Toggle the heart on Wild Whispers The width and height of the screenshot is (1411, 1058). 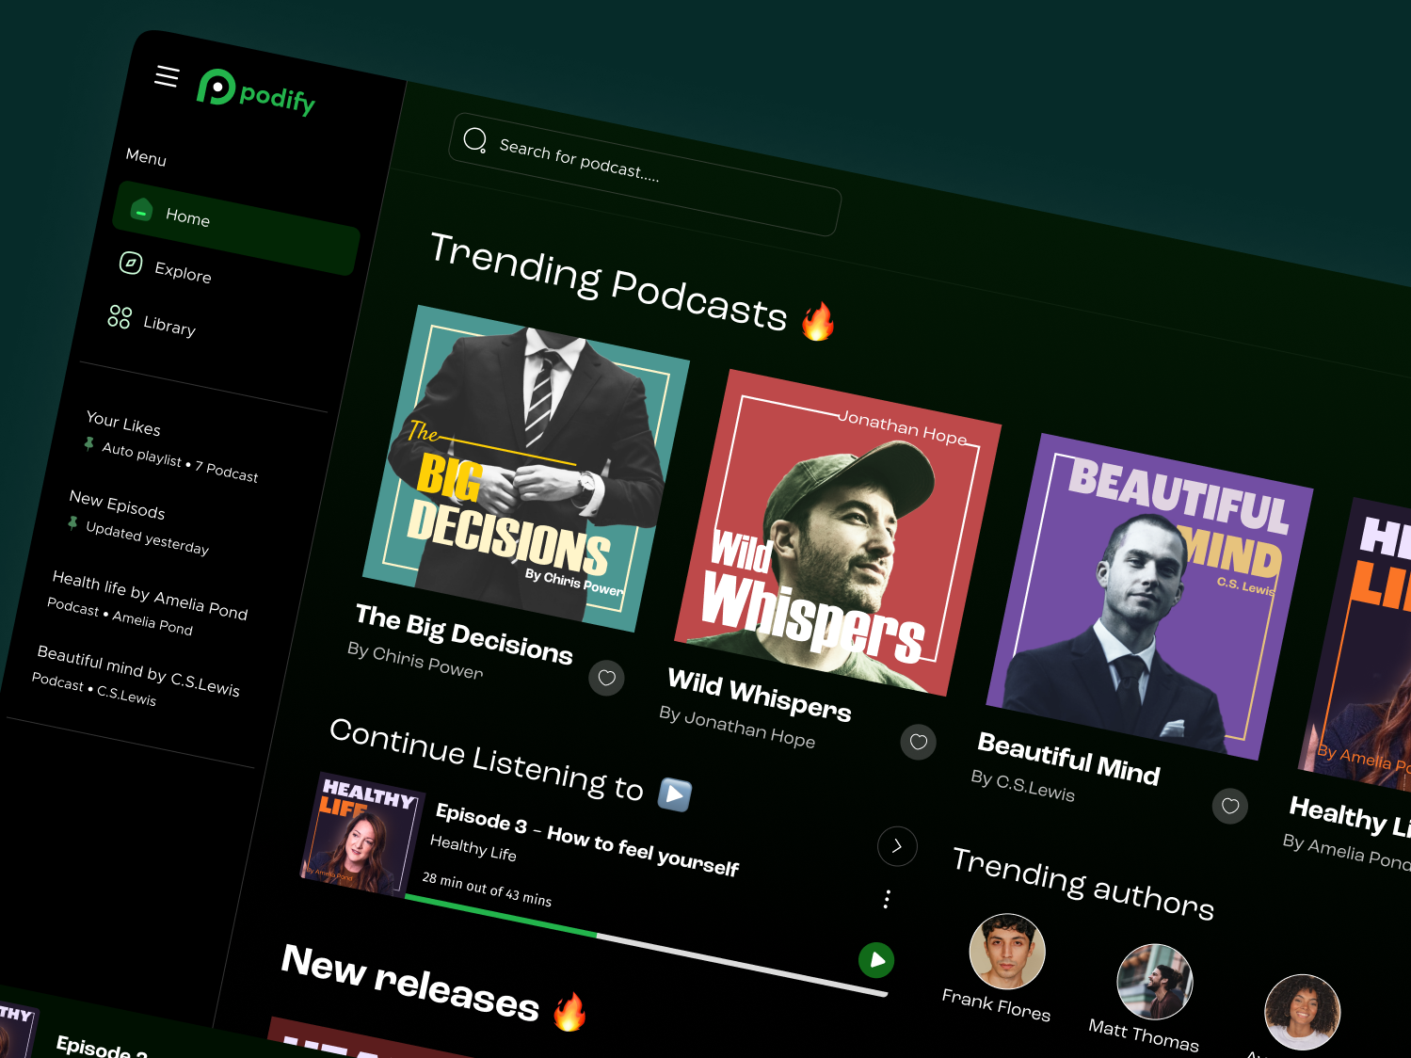918,743
